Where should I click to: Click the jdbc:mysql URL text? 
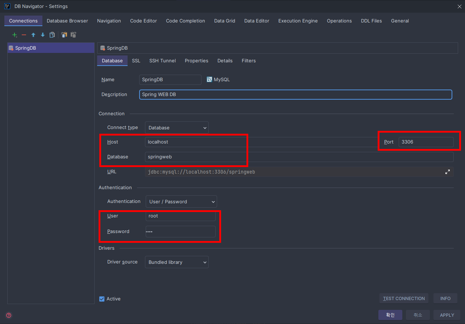coord(202,172)
